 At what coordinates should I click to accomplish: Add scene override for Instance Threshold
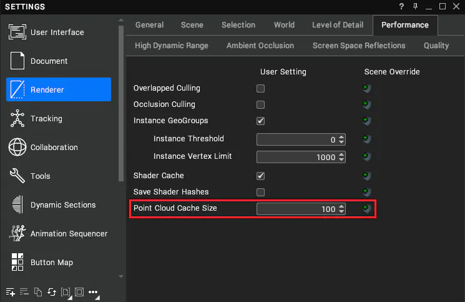point(366,139)
